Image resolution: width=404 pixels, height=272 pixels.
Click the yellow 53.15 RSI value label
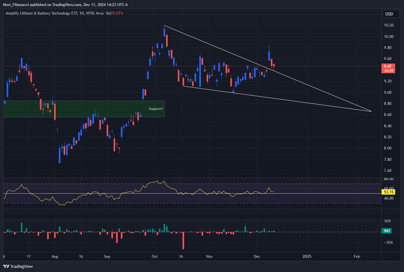[x=388, y=192]
